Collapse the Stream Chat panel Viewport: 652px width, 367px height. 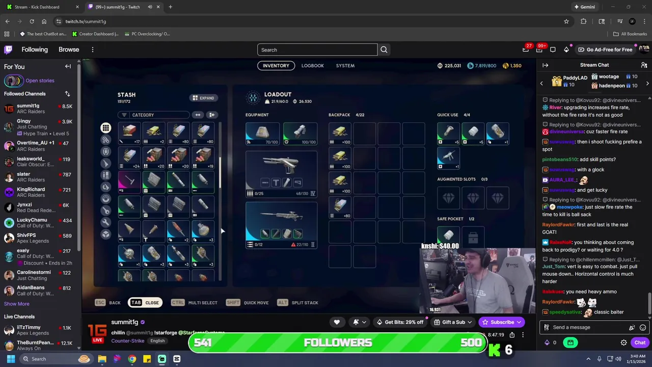[545, 65]
